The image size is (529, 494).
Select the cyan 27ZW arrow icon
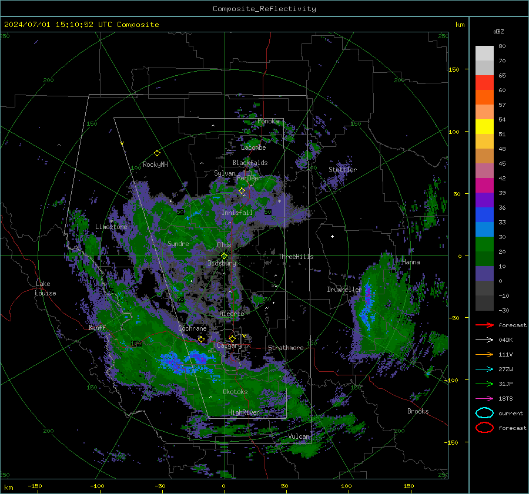coord(484,369)
